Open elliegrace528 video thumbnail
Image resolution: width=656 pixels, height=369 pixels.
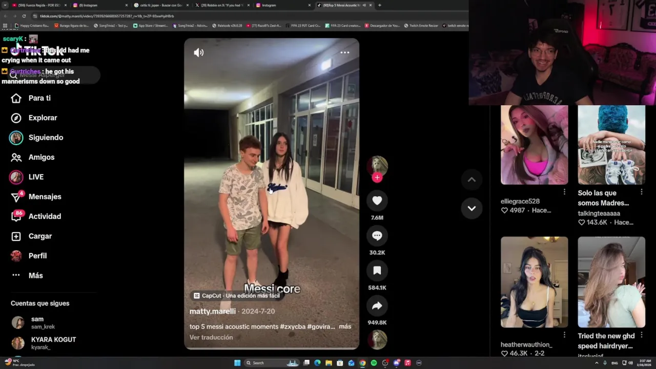(x=534, y=145)
